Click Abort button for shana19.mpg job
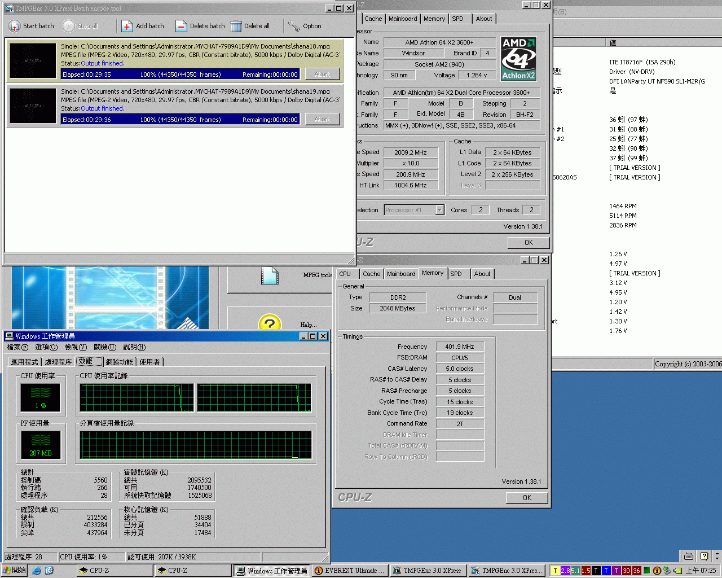The image size is (722, 578). (x=322, y=119)
